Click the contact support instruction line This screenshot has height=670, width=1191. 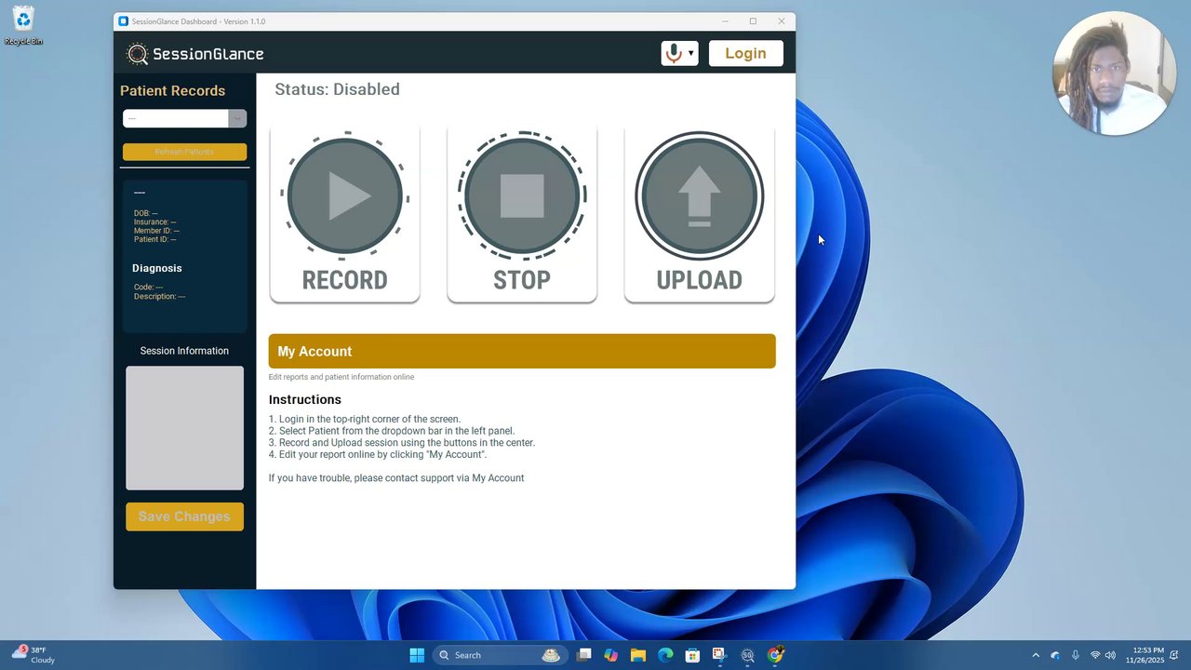click(396, 478)
